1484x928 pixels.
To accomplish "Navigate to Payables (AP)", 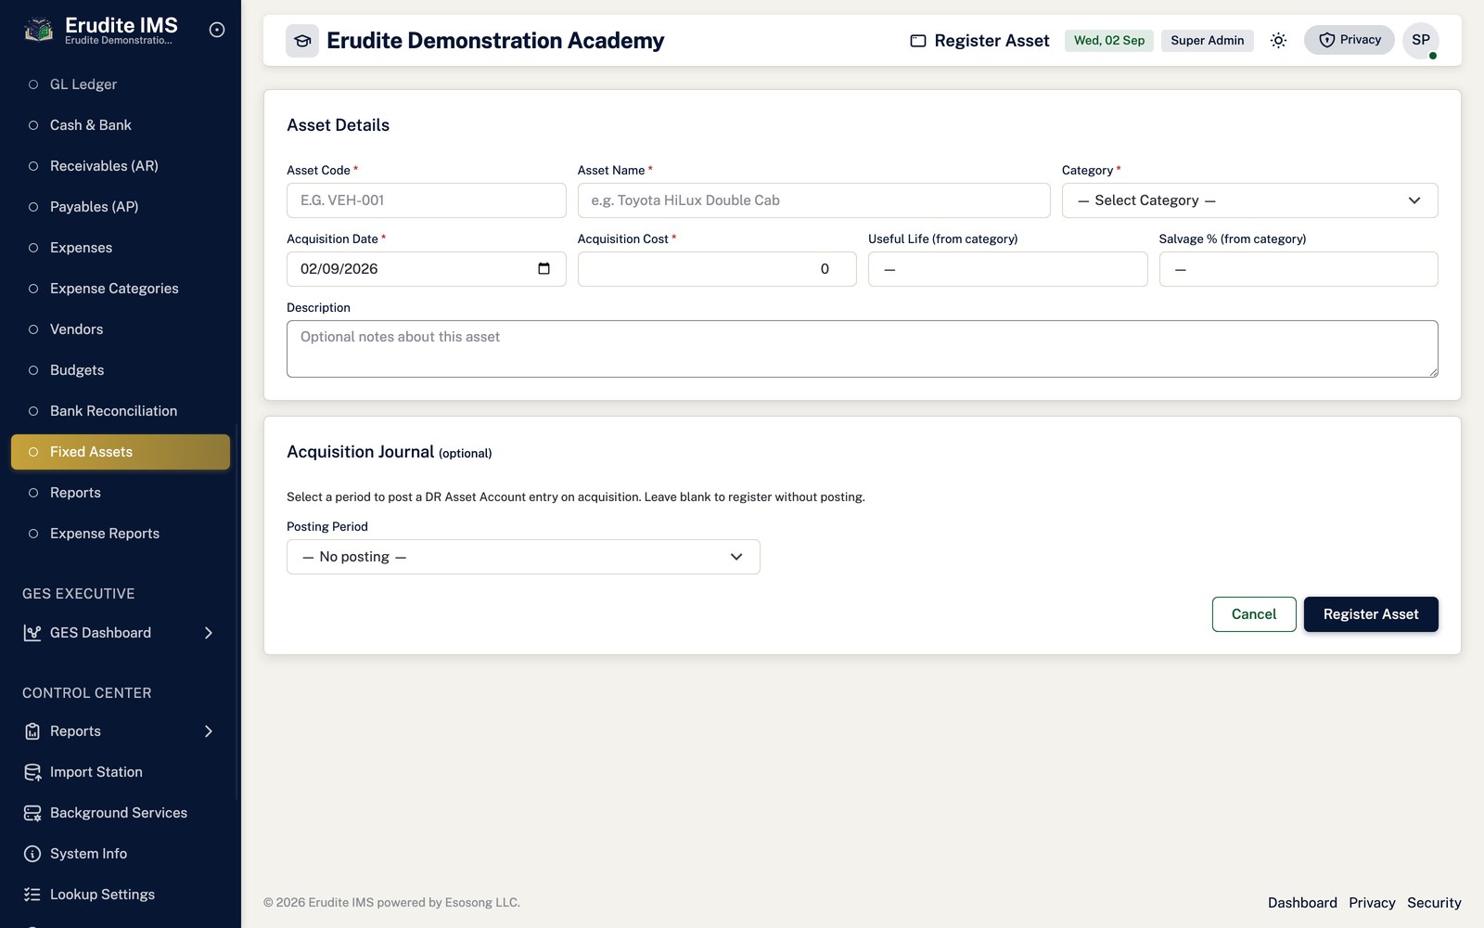I will tap(121, 207).
